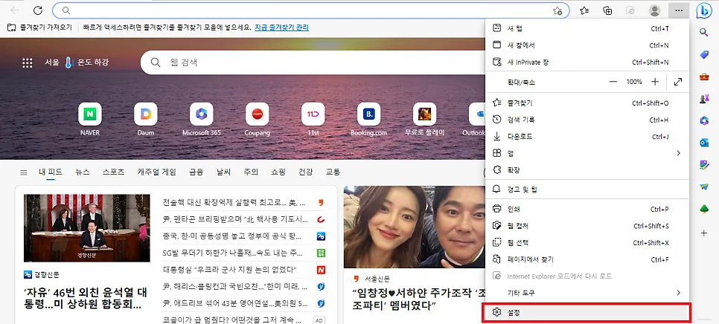This screenshot has height=324, width=719.
Task: Open headline 대통령실 "우크라 군사 지원 논의 없었다"
Action: 229,269
